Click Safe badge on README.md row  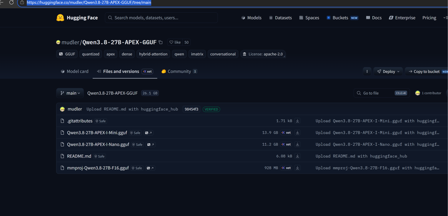pos(99,156)
